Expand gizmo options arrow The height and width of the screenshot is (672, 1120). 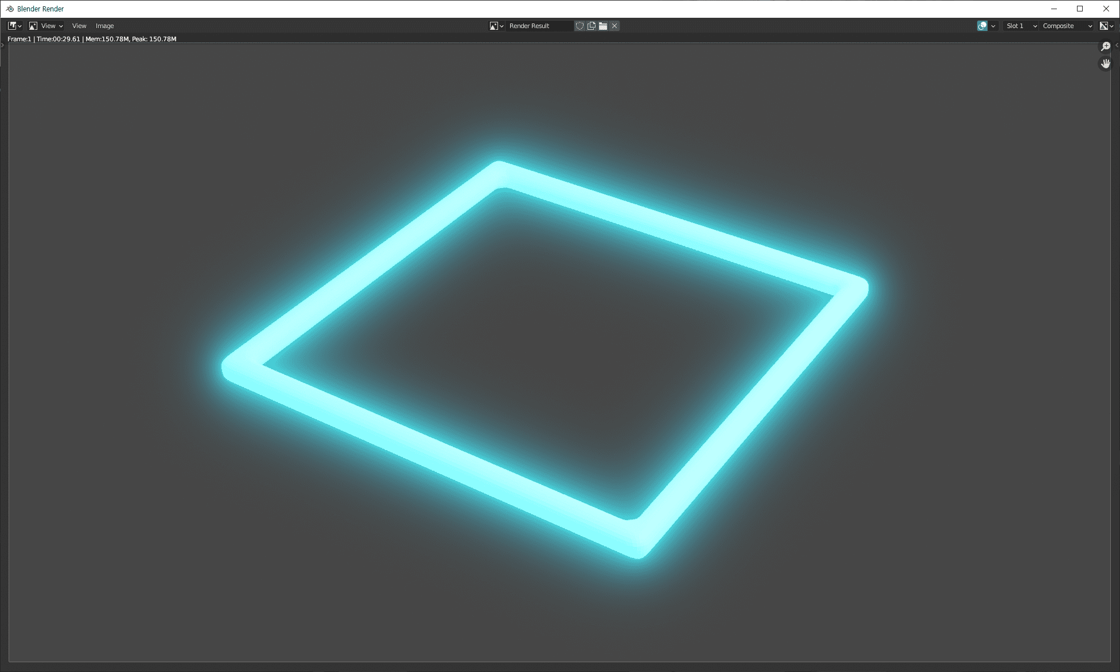click(993, 26)
